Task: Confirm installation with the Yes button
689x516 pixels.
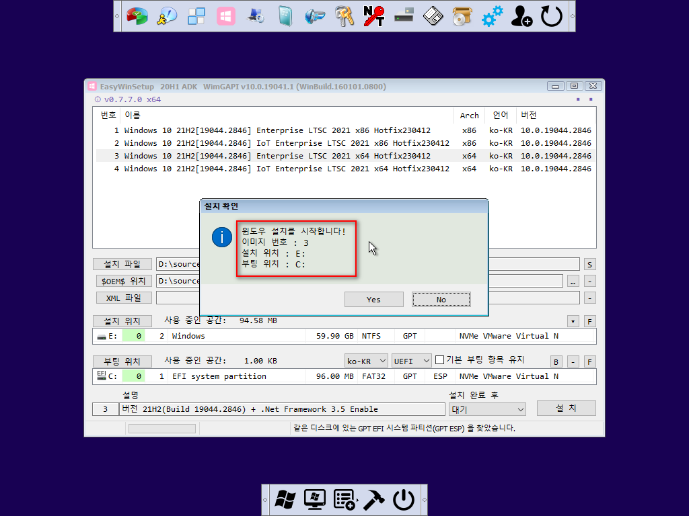Action: [x=374, y=299]
